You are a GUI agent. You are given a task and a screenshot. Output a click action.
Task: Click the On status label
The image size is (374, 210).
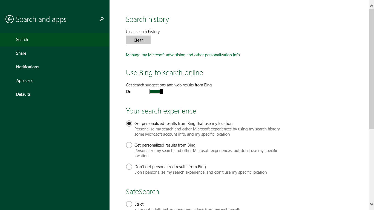129,92
